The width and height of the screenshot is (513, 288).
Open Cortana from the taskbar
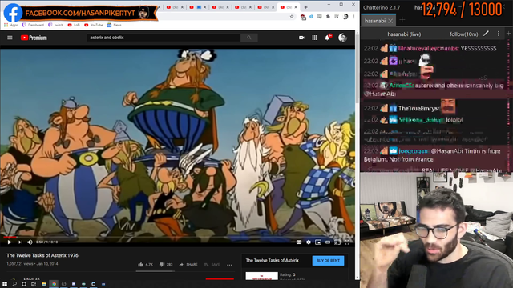click(24, 284)
